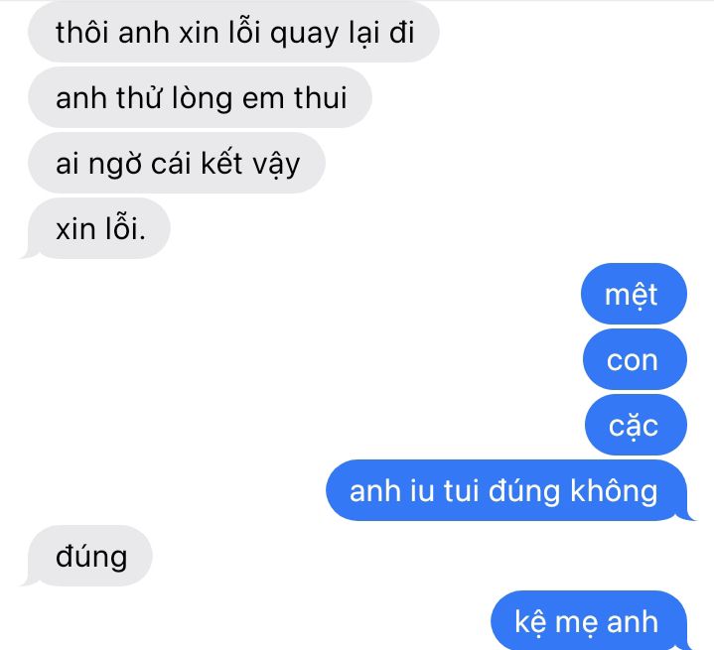Select the "ai ngờ cái kết vậy" message

click(177, 163)
